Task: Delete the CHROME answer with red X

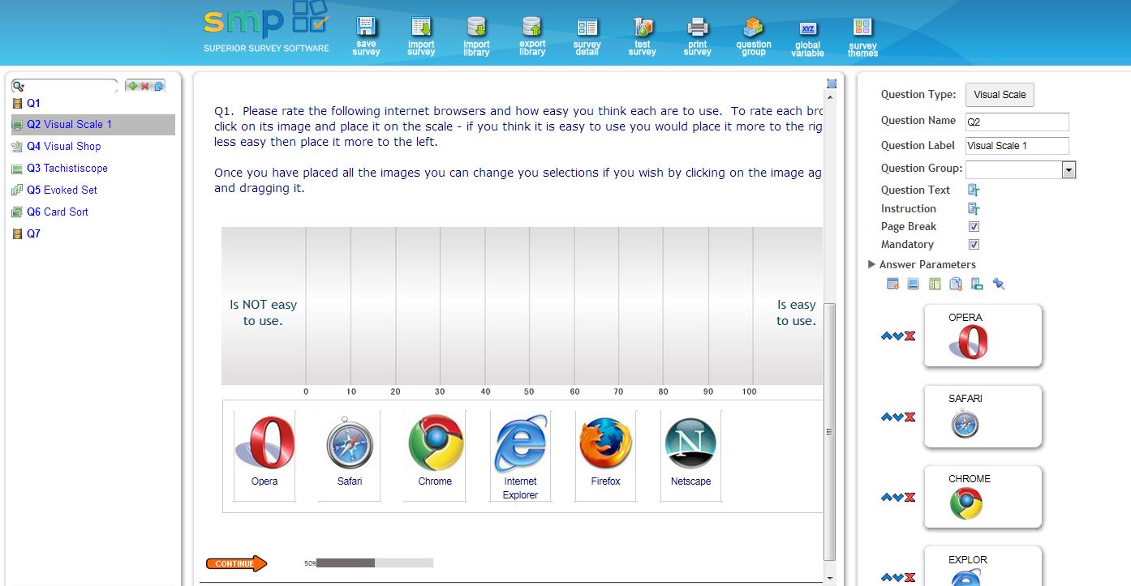Action: click(910, 498)
